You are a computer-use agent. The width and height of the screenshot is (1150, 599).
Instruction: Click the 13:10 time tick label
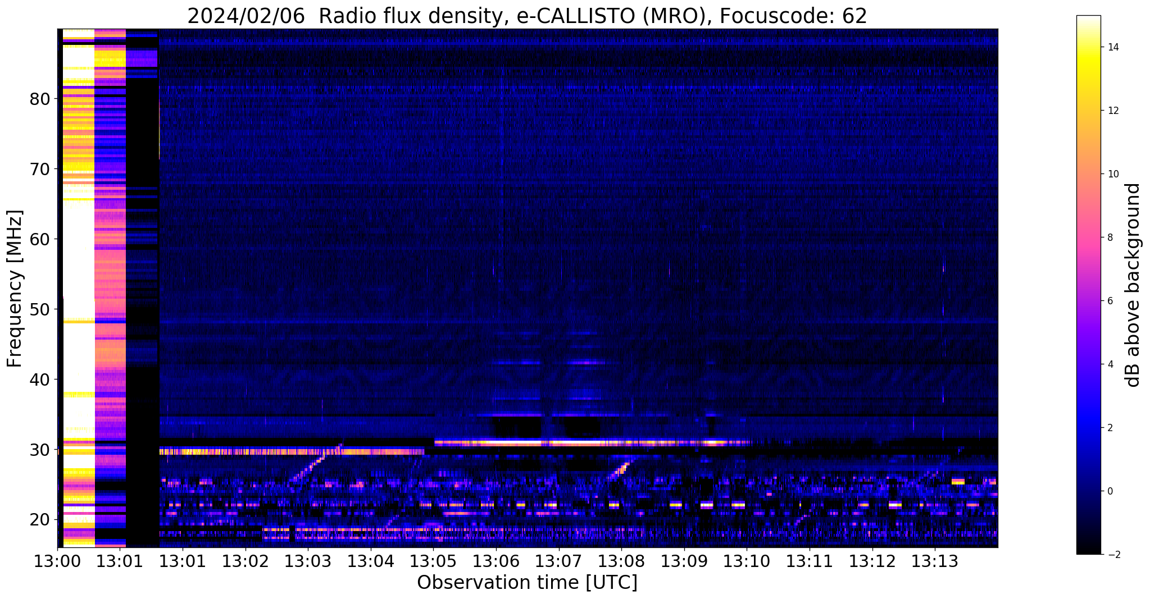tap(747, 561)
